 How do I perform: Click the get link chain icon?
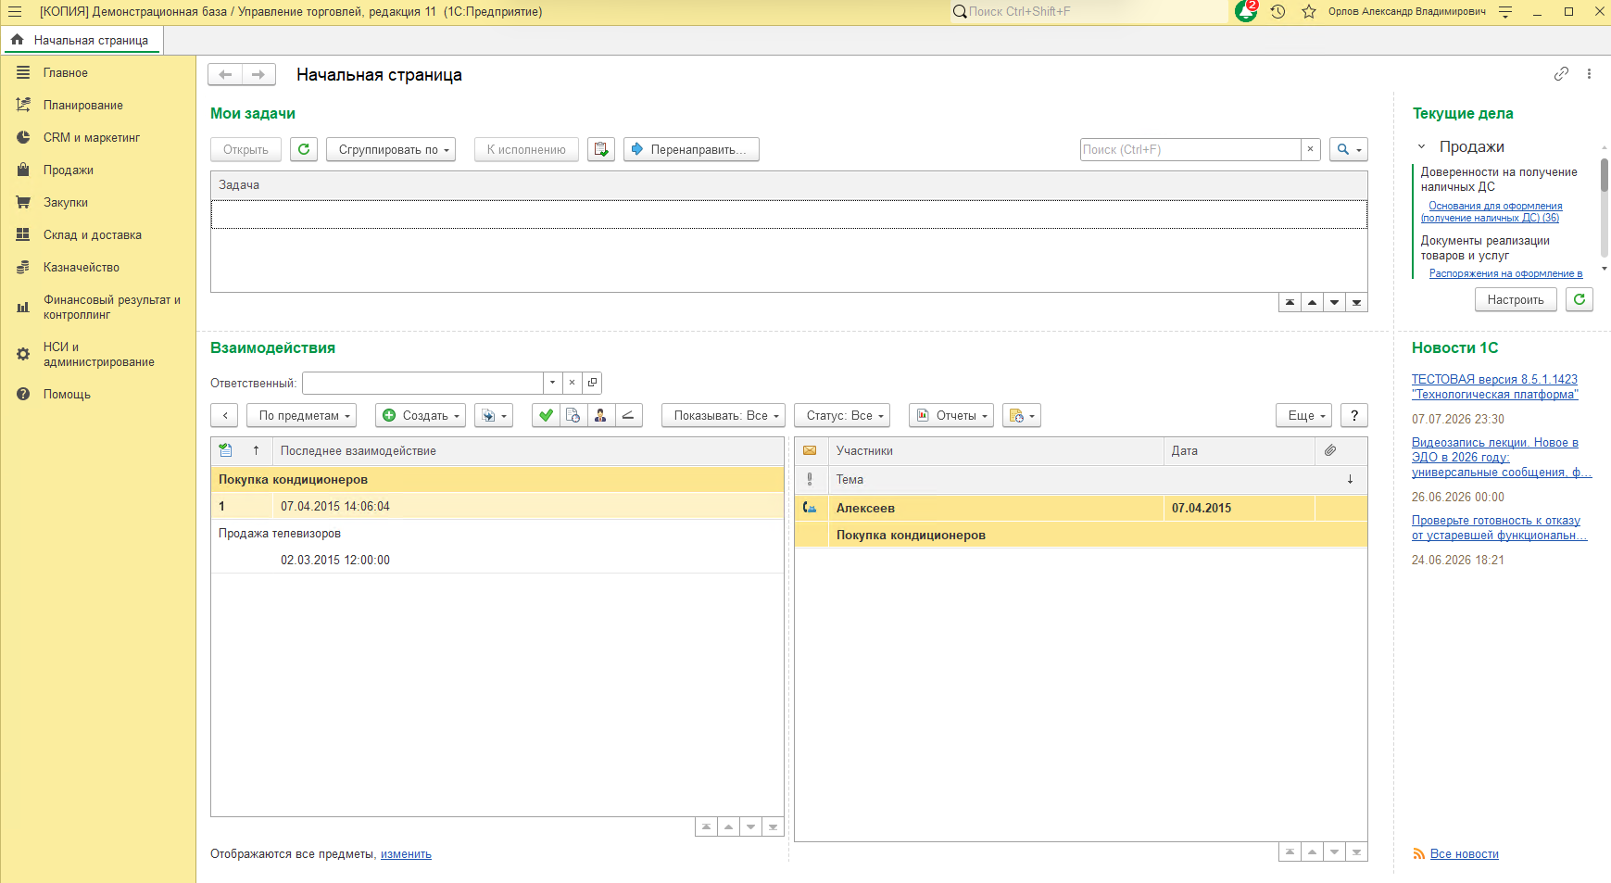coord(1561,74)
